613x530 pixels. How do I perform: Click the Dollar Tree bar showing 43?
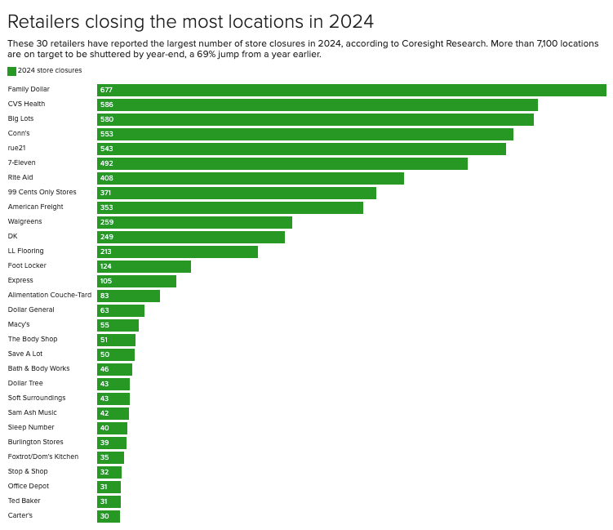pyautogui.click(x=113, y=384)
